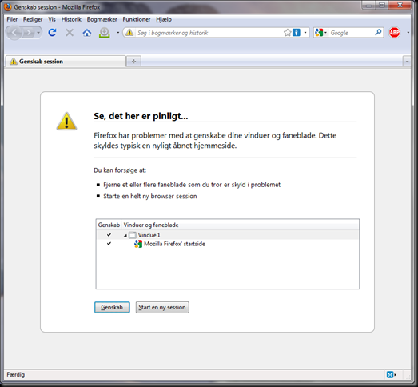Click the Google favicon next to startside
Viewport: 418px width, 387px height.
[138, 244]
